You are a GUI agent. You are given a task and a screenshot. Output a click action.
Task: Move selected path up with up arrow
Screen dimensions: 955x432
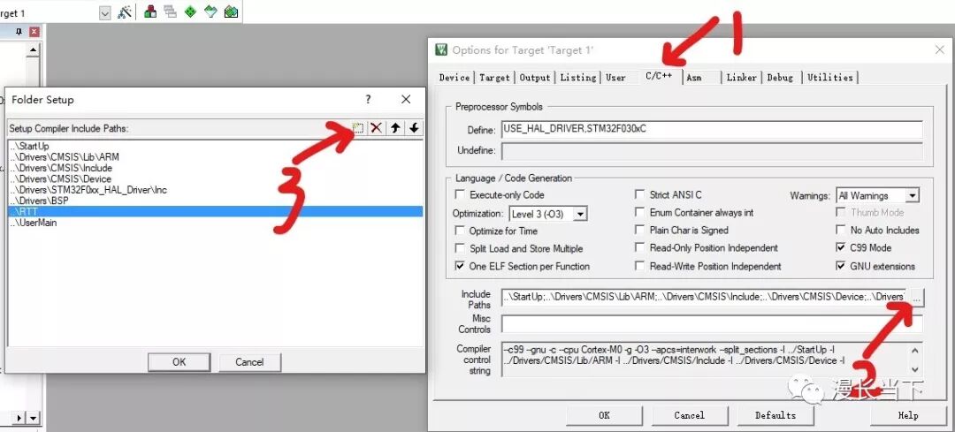click(x=395, y=128)
